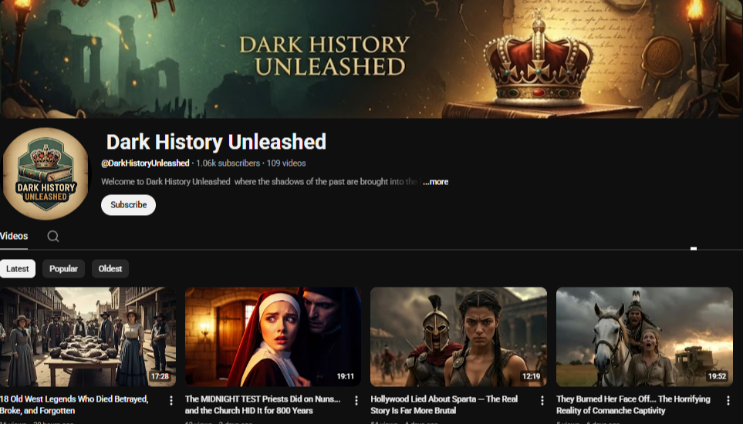743x424 pixels.
Task: Select the Oldest filter chip
Action: pyautogui.click(x=110, y=269)
